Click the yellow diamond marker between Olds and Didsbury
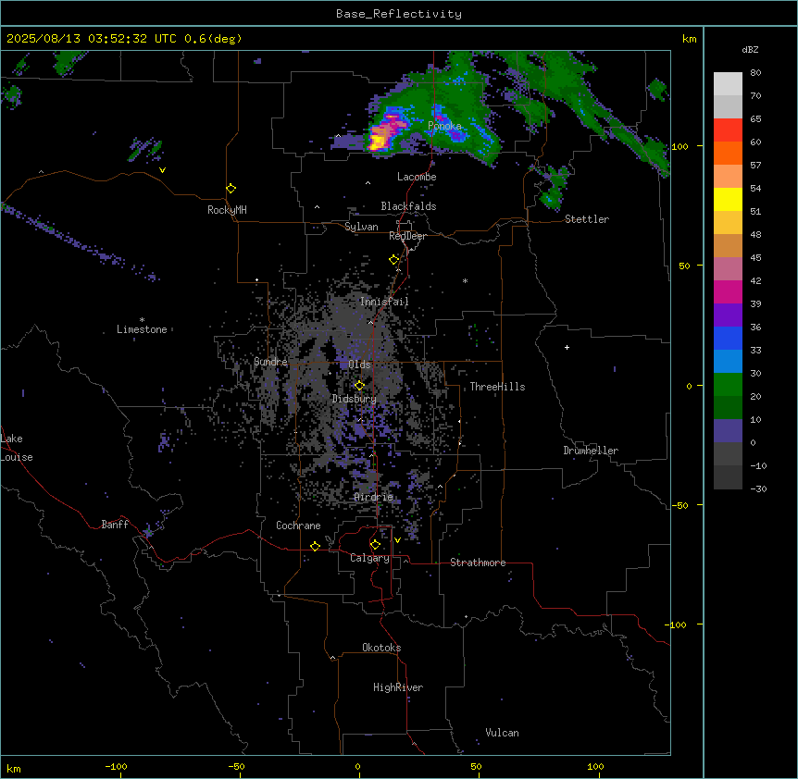This screenshot has width=798, height=779. click(x=359, y=386)
